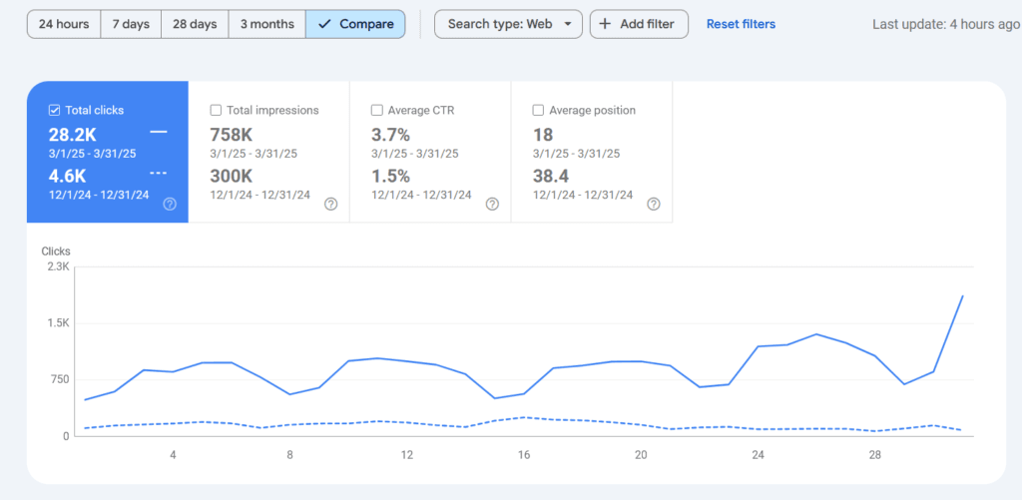Click the 758K impressions value
Image resolution: width=1022 pixels, height=500 pixels.
click(x=232, y=135)
